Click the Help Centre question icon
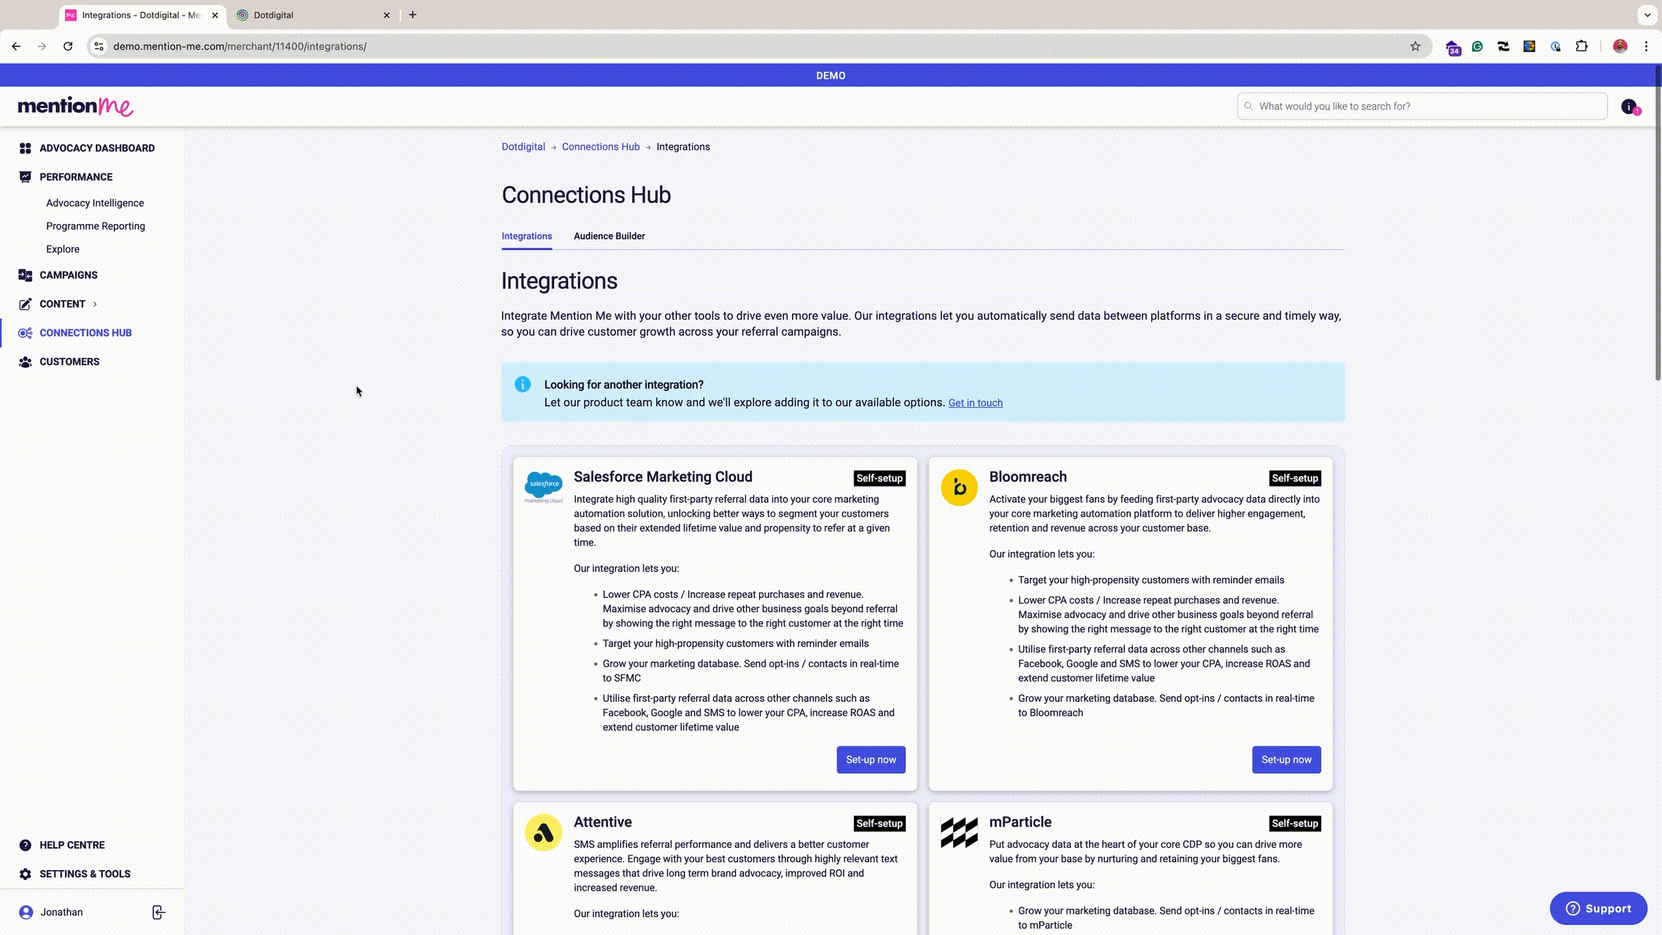1662x935 pixels. [25, 845]
